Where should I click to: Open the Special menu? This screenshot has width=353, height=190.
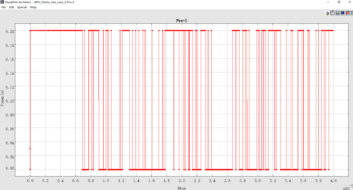(22, 7)
